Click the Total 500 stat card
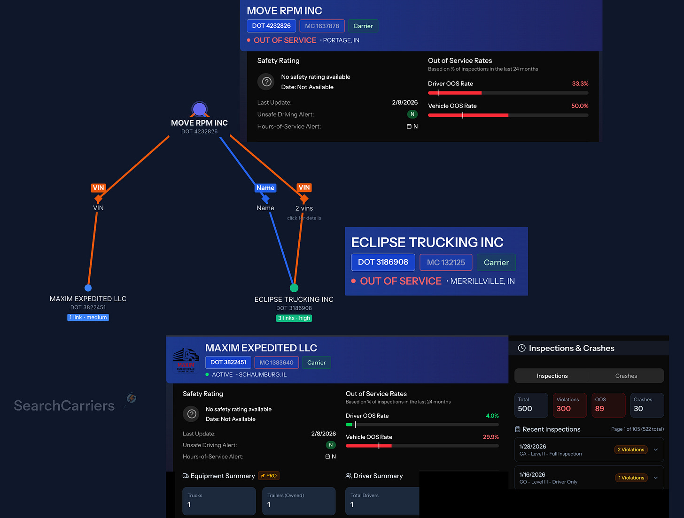This screenshot has height=518, width=684. point(531,405)
